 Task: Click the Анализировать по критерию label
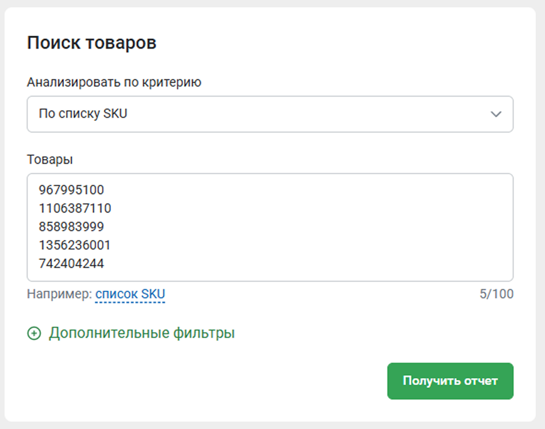click(114, 82)
